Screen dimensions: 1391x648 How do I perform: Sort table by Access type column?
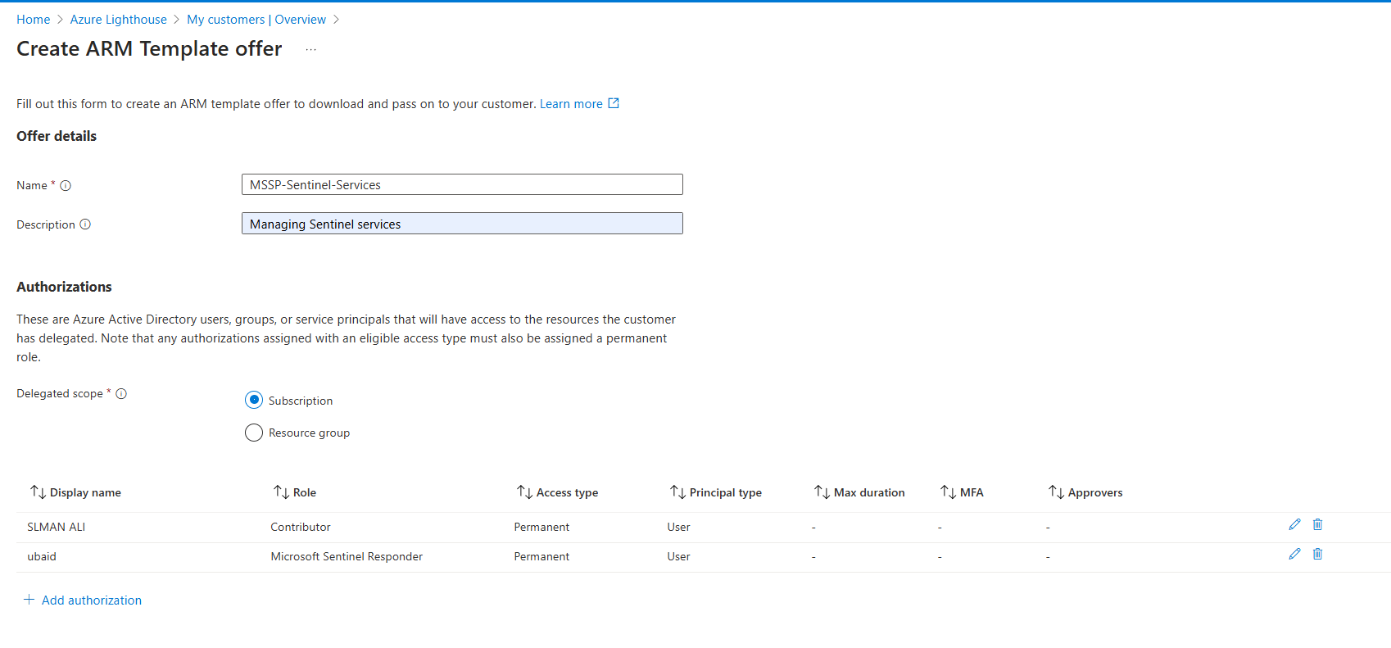pyautogui.click(x=557, y=492)
